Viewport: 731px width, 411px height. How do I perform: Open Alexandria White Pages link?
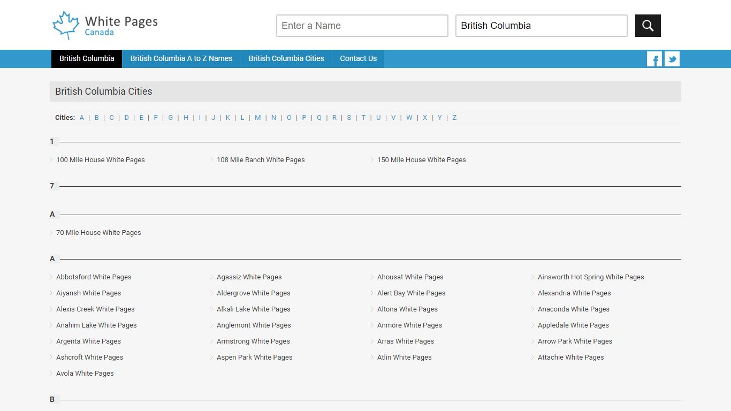574,293
